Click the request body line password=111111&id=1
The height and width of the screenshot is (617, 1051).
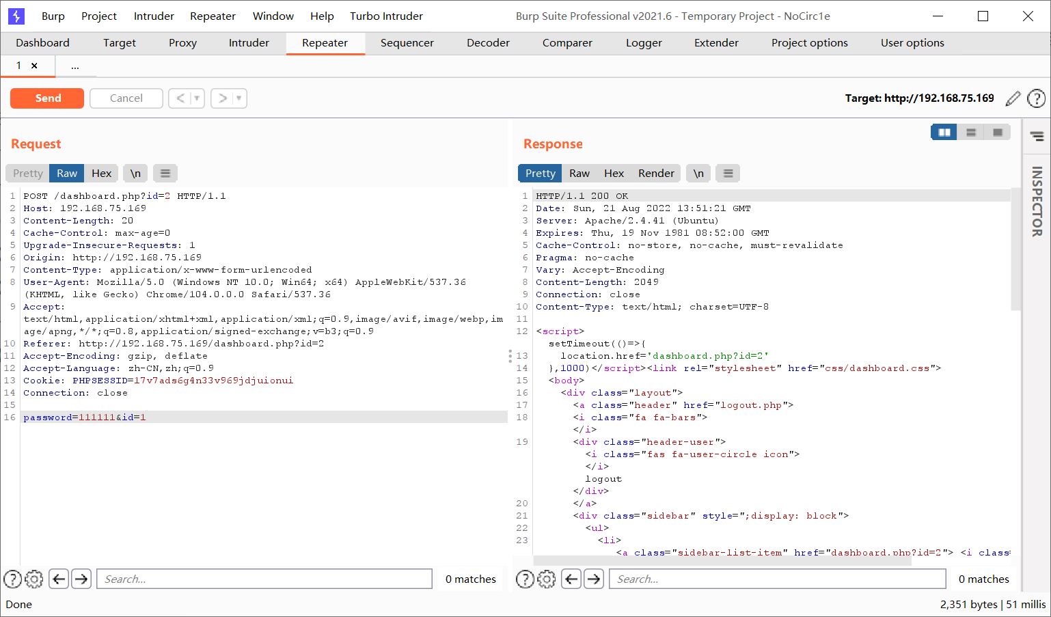click(85, 417)
